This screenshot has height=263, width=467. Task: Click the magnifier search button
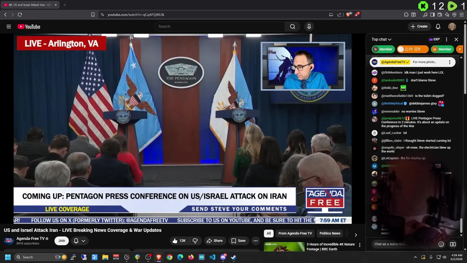click(293, 26)
